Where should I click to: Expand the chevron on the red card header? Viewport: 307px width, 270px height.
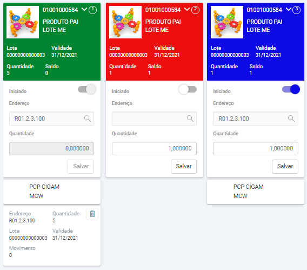tap(187, 9)
